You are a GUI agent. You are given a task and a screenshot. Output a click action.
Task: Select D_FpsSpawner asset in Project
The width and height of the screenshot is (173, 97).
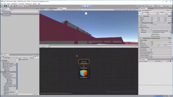click(24, 60)
